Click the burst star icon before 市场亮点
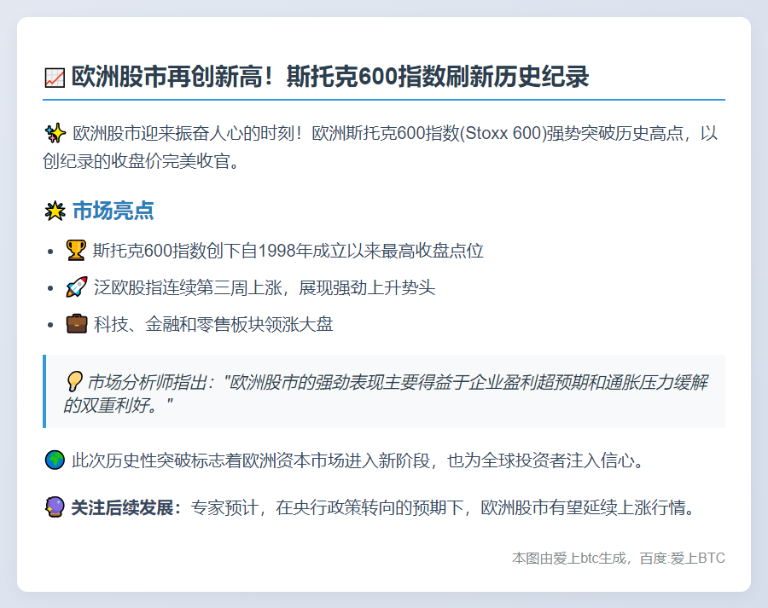The height and width of the screenshot is (608, 768). tap(54, 211)
